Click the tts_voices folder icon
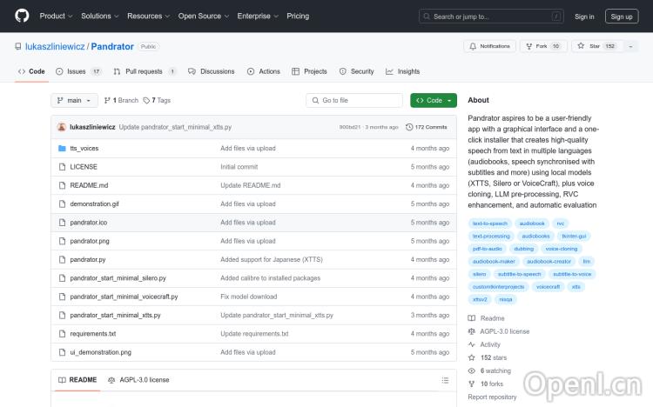This screenshot has height=407, width=653. point(62,148)
